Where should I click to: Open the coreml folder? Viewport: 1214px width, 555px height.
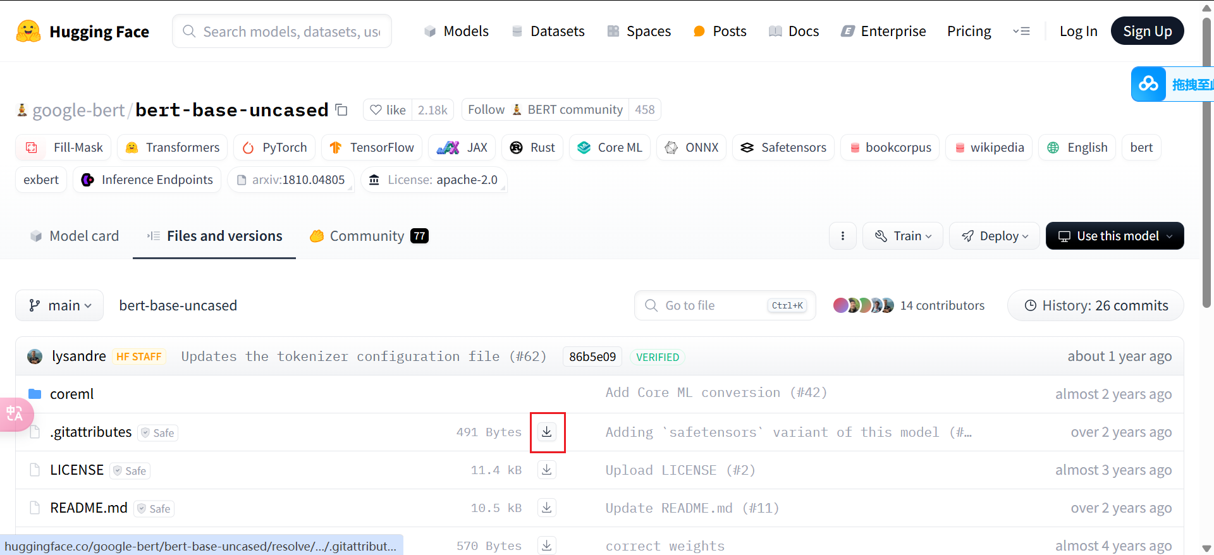click(x=71, y=394)
